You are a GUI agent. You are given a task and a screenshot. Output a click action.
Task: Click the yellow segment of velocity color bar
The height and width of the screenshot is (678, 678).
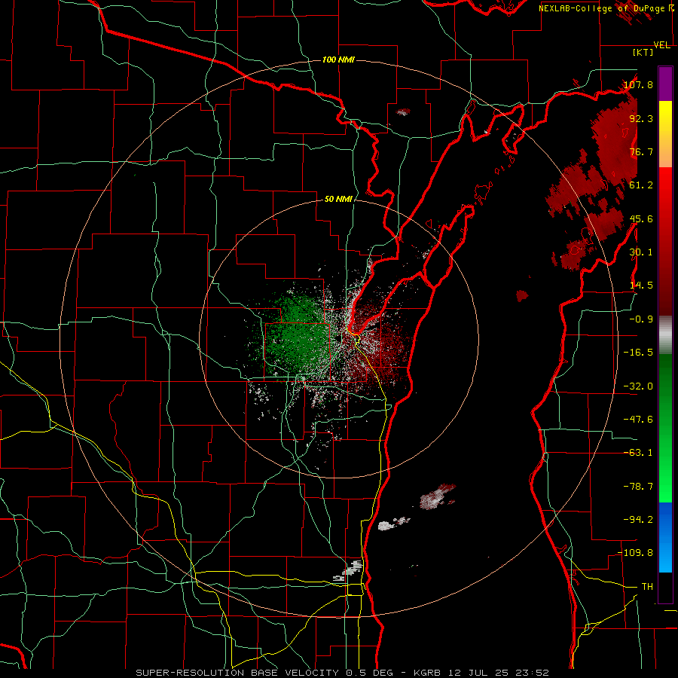click(x=665, y=117)
